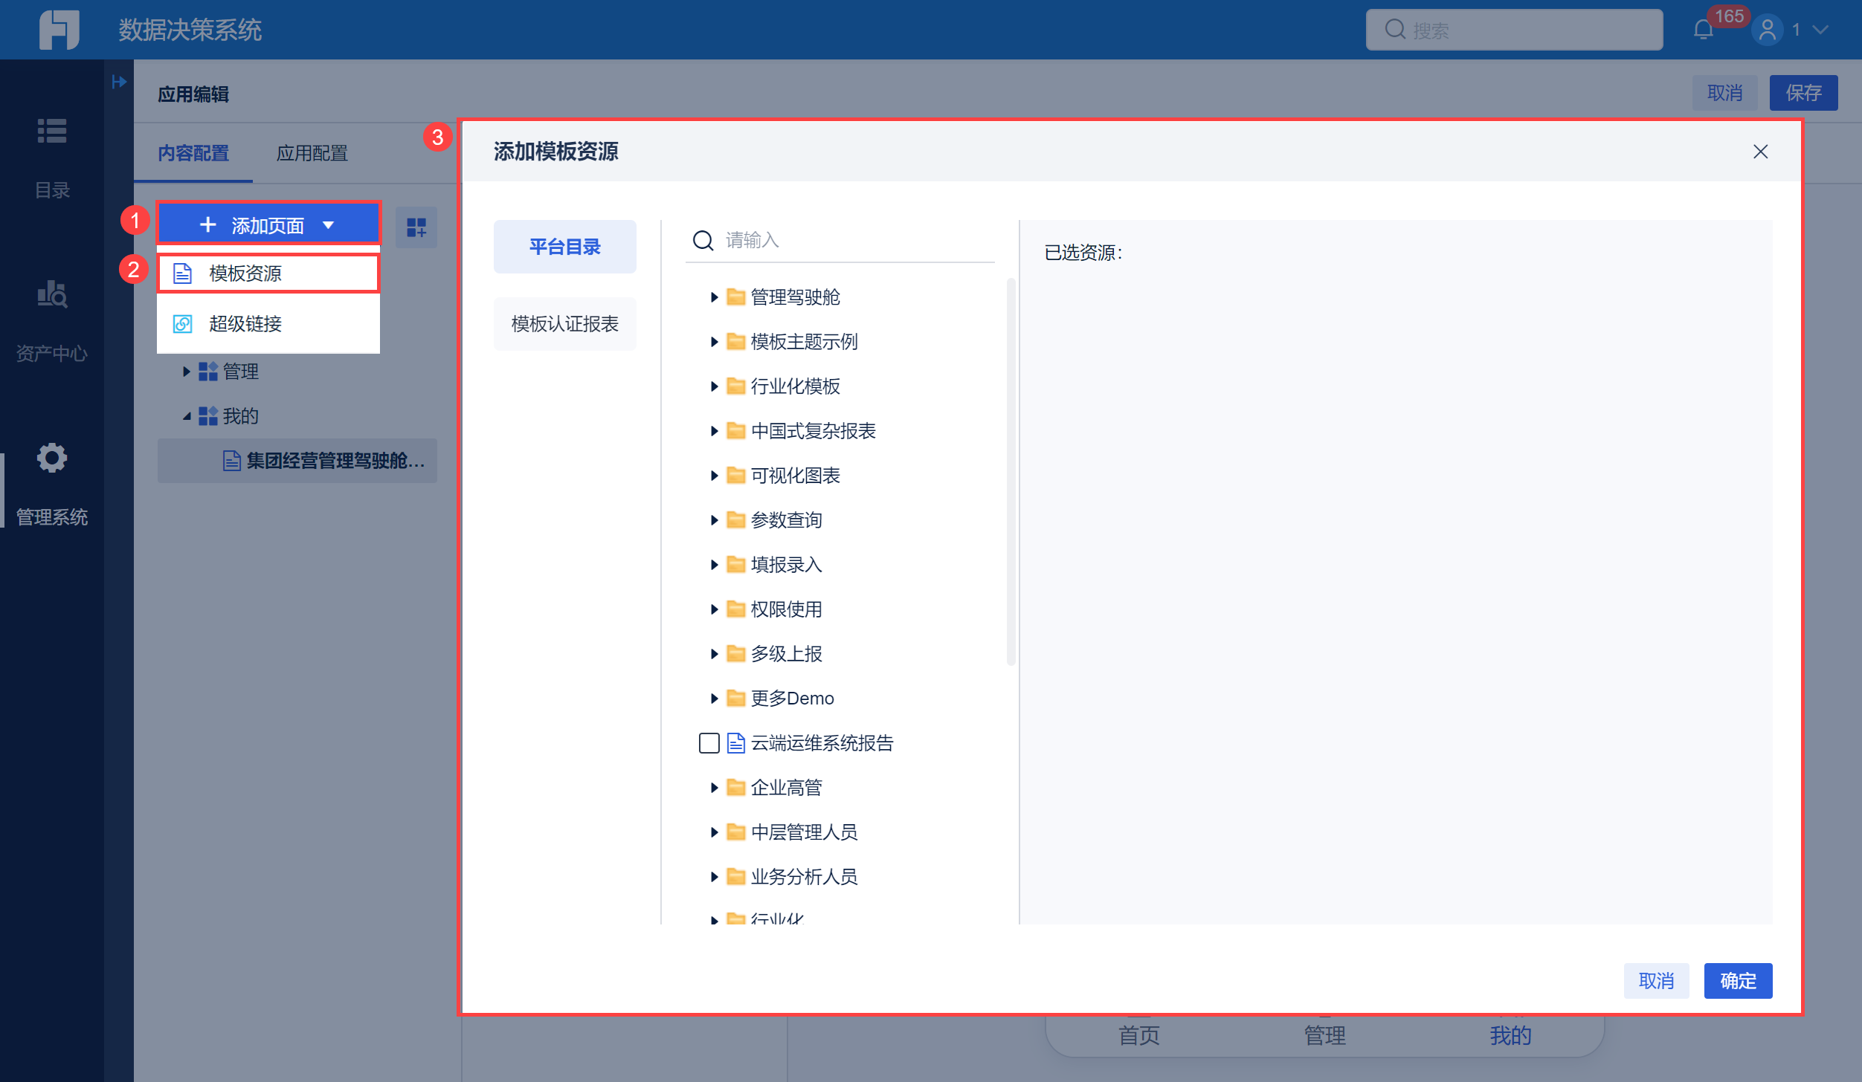Close the 添加模板资源 dialog

(1760, 152)
